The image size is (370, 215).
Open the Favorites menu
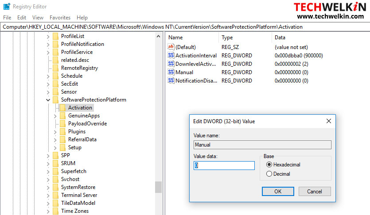(x=60, y=17)
